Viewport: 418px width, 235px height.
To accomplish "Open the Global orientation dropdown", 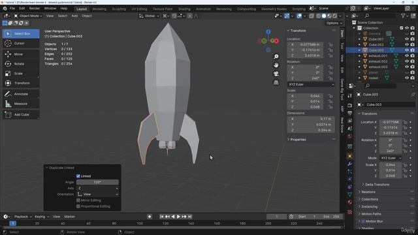I will click(x=149, y=16).
